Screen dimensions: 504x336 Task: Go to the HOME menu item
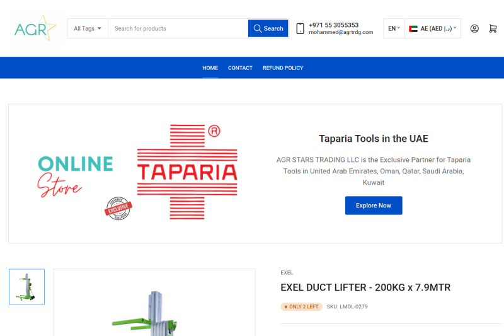coord(210,68)
